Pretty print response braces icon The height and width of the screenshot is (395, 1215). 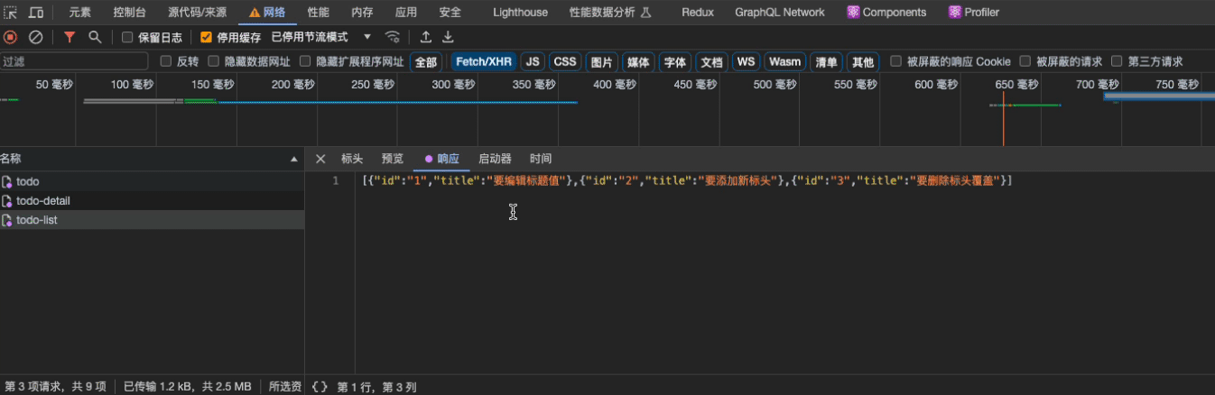(x=320, y=387)
